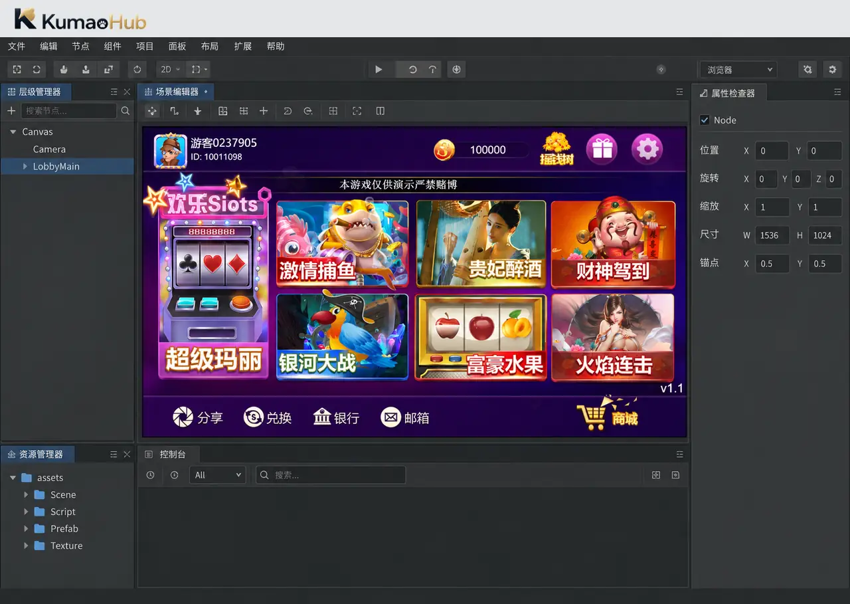
Task: Click the 富豪水果 game tile
Action: click(x=481, y=338)
